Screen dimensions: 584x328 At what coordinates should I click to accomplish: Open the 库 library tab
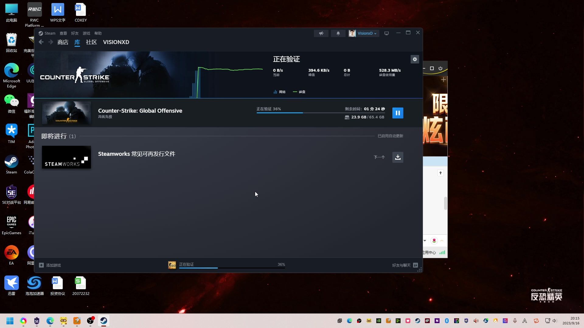pos(77,42)
